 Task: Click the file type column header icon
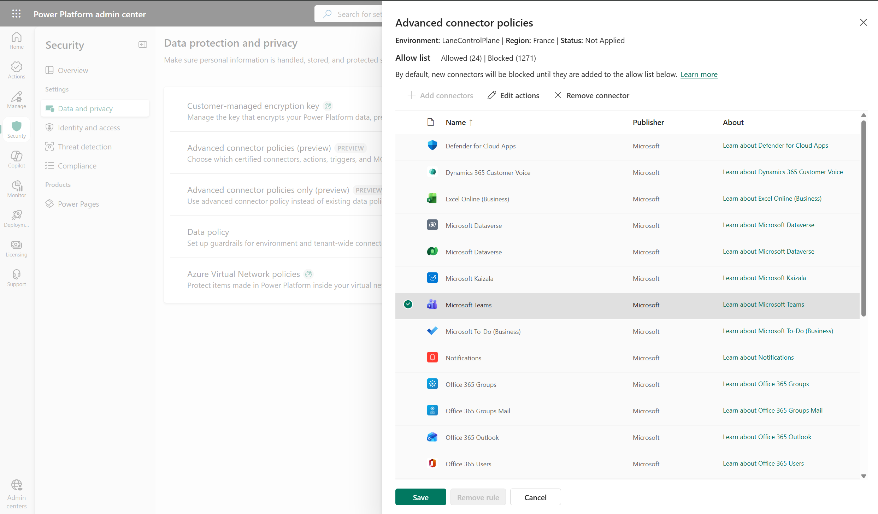tap(431, 122)
